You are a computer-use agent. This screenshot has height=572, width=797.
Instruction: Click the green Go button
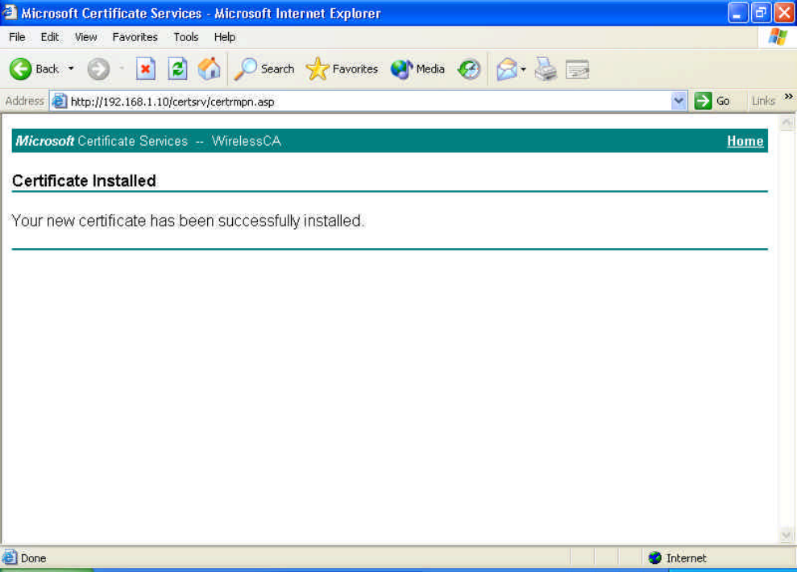click(712, 101)
